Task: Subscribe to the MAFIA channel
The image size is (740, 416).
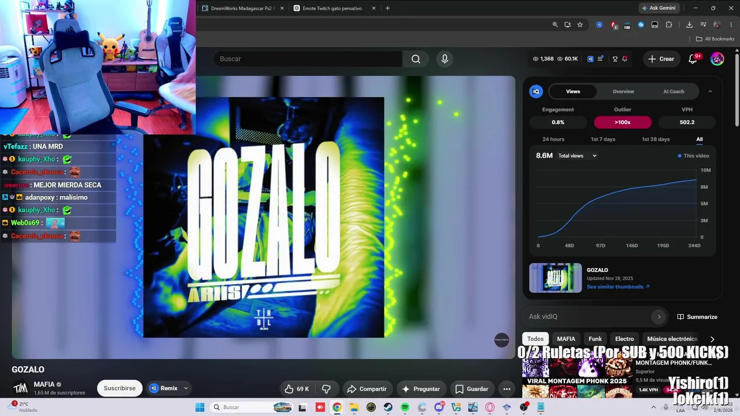Action: click(x=120, y=388)
